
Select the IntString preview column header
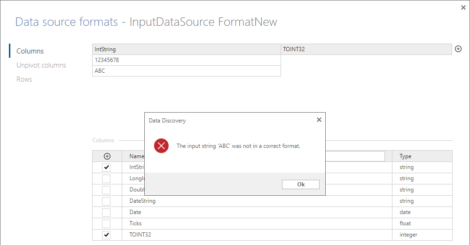[x=187, y=49]
